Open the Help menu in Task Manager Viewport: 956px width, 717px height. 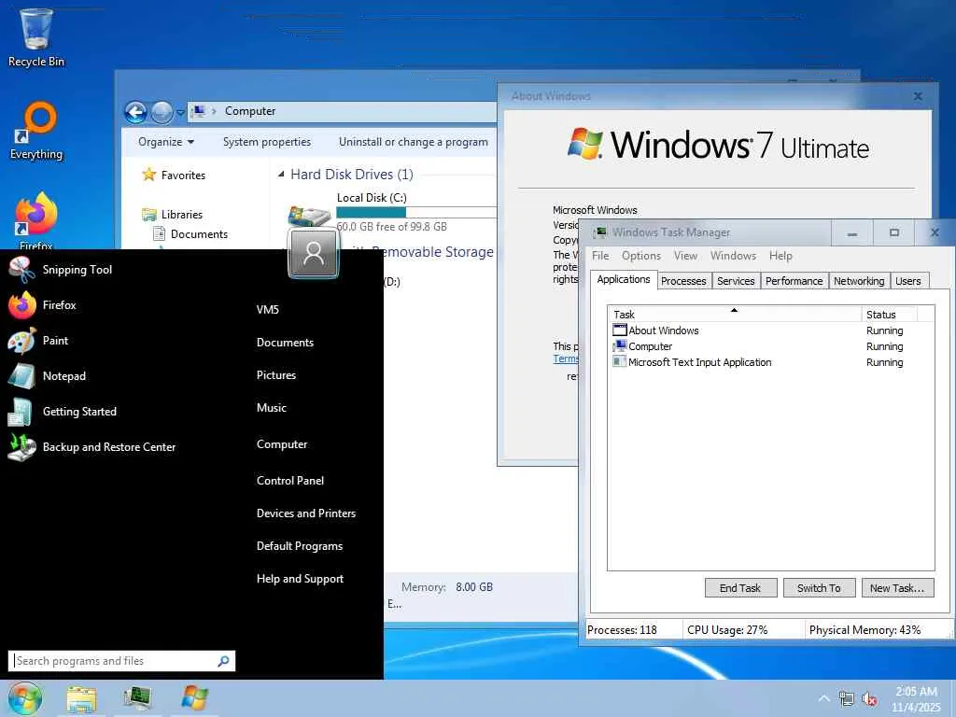[780, 256]
